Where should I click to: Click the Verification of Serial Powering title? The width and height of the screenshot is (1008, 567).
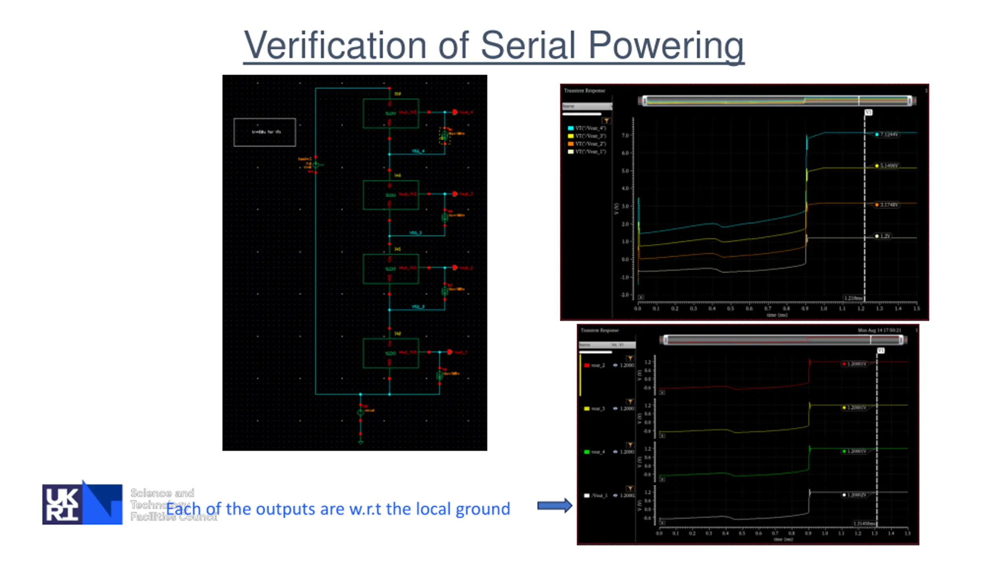494,45
